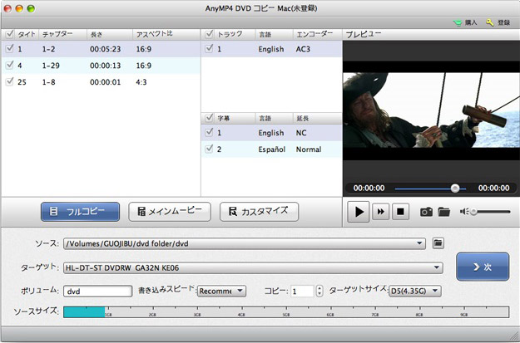Click chapter range 1-8 cell
Image resolution: width=520 pixels, height=343 pixels.
click(49, 82)
